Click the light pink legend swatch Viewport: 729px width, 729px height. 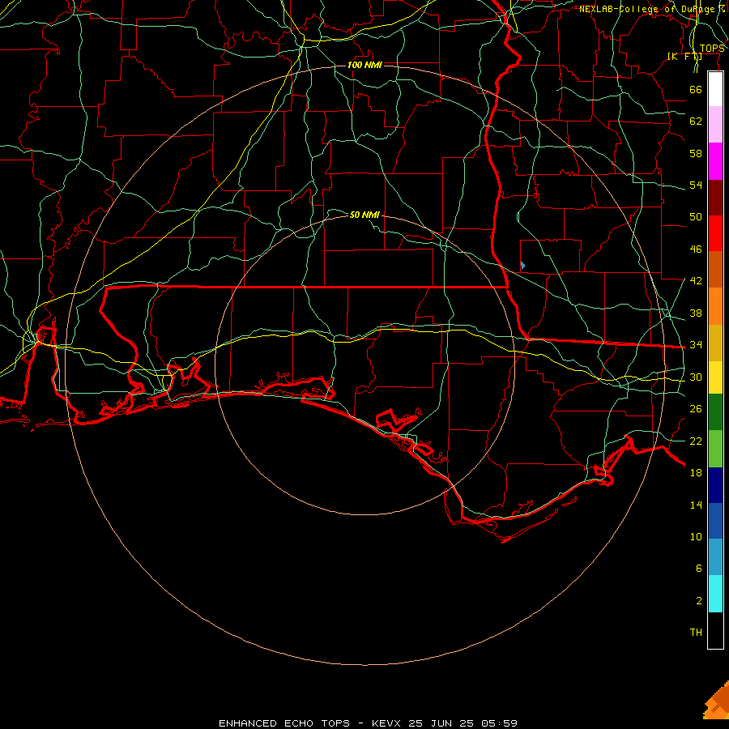click(715, 124)
